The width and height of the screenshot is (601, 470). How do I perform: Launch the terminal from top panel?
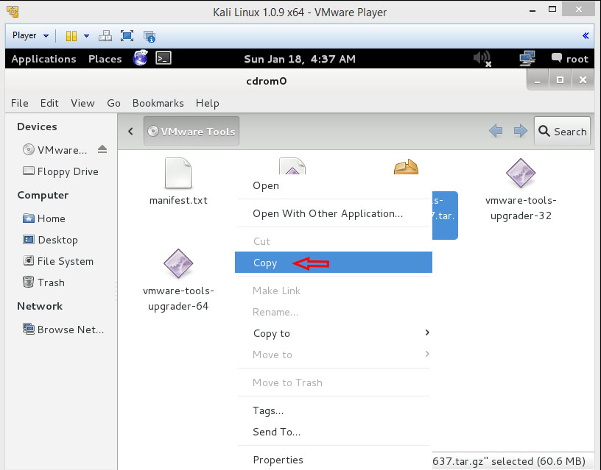(x=164, y=58)
